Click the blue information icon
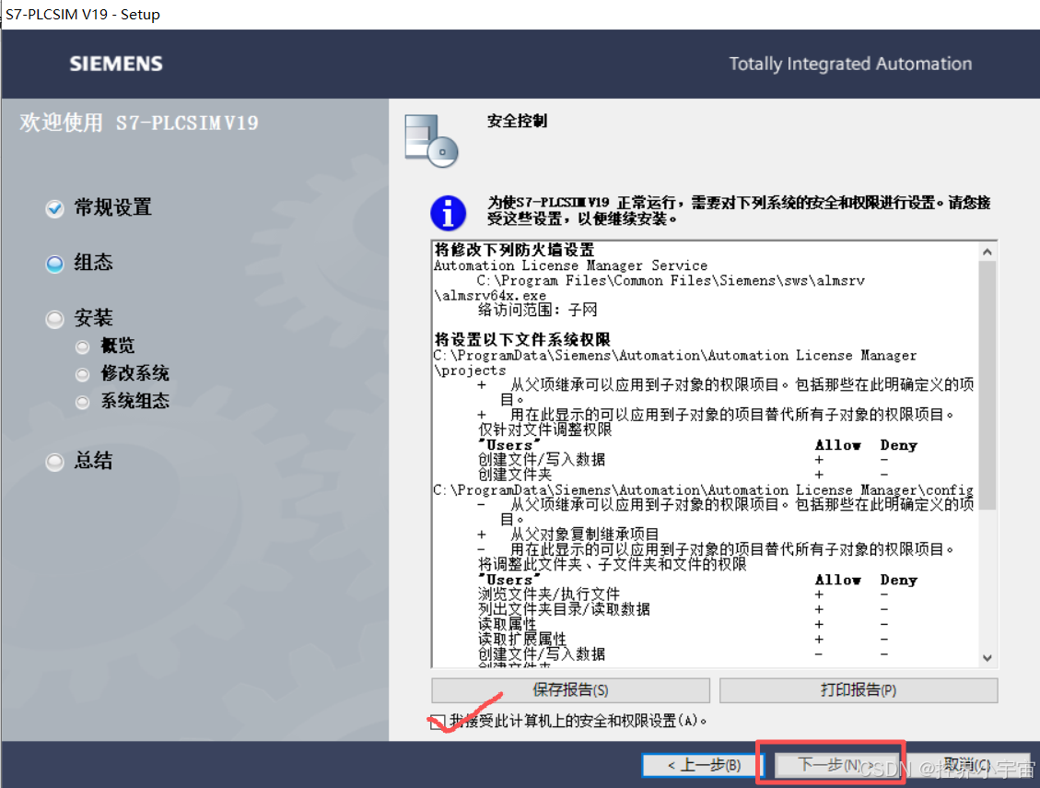Image resolution: width=1040 pixels, height=788 pixels. (x=448, y=213)
